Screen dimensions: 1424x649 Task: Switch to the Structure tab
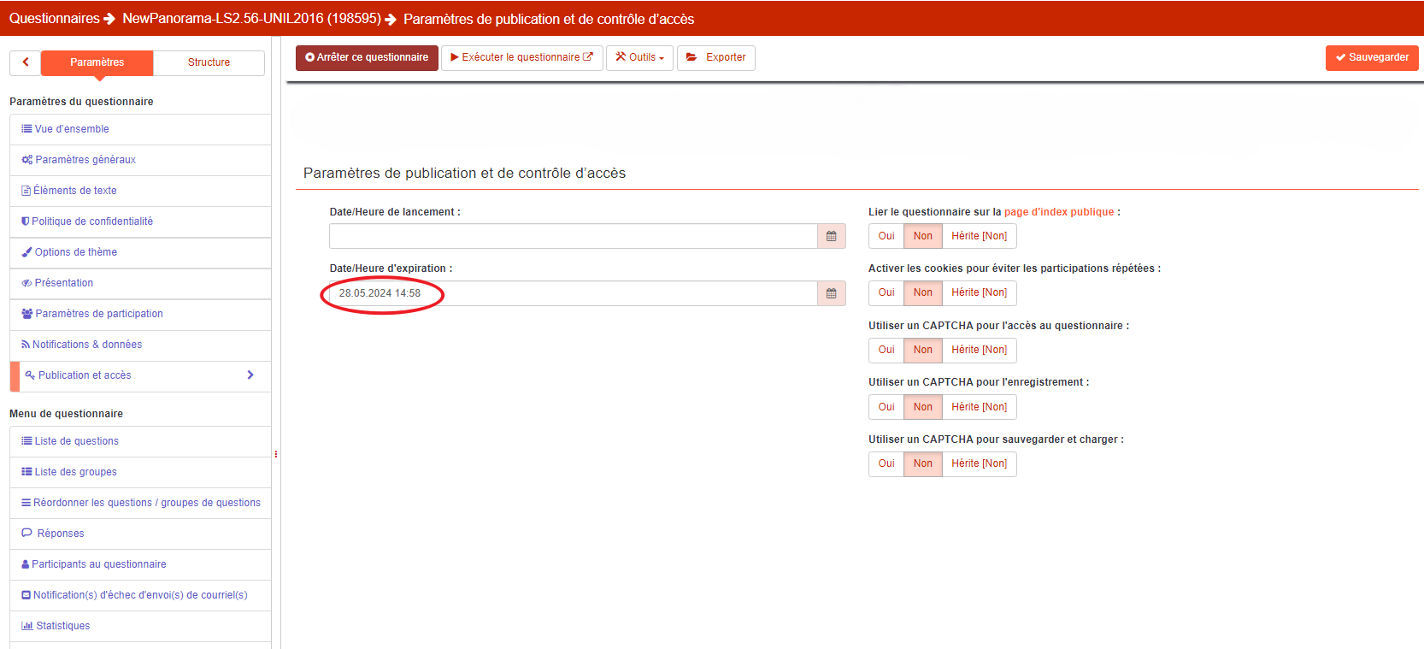click(x=209, y=62)
